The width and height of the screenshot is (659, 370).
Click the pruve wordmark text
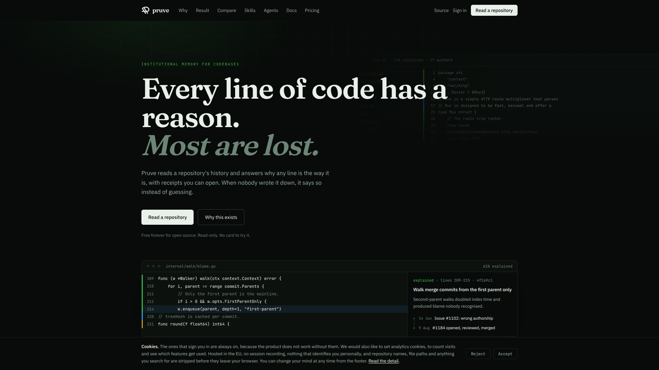point(161,11)
